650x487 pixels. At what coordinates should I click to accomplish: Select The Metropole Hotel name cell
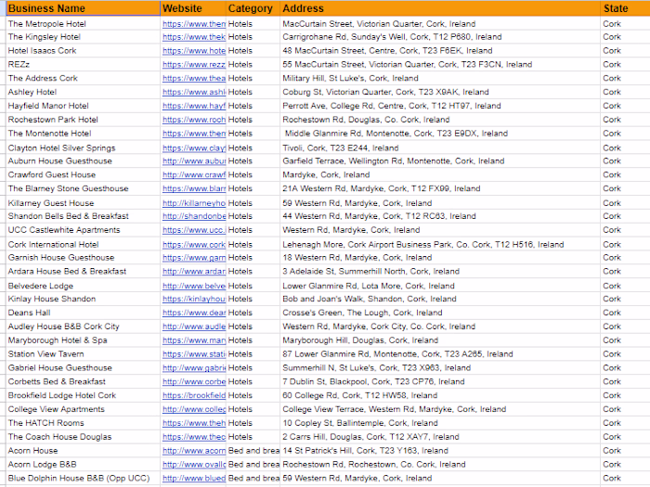83,24
